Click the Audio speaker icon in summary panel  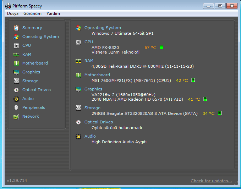78,137
